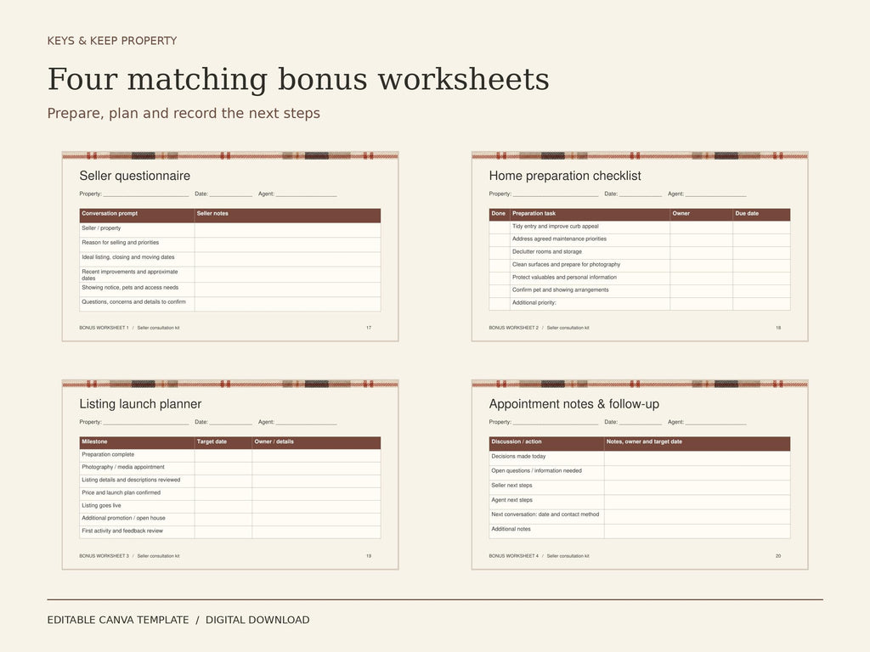The width and height of the screenshot is (870, 652).
Task: Click the 'Owner / details' column header
Action: 316,442
